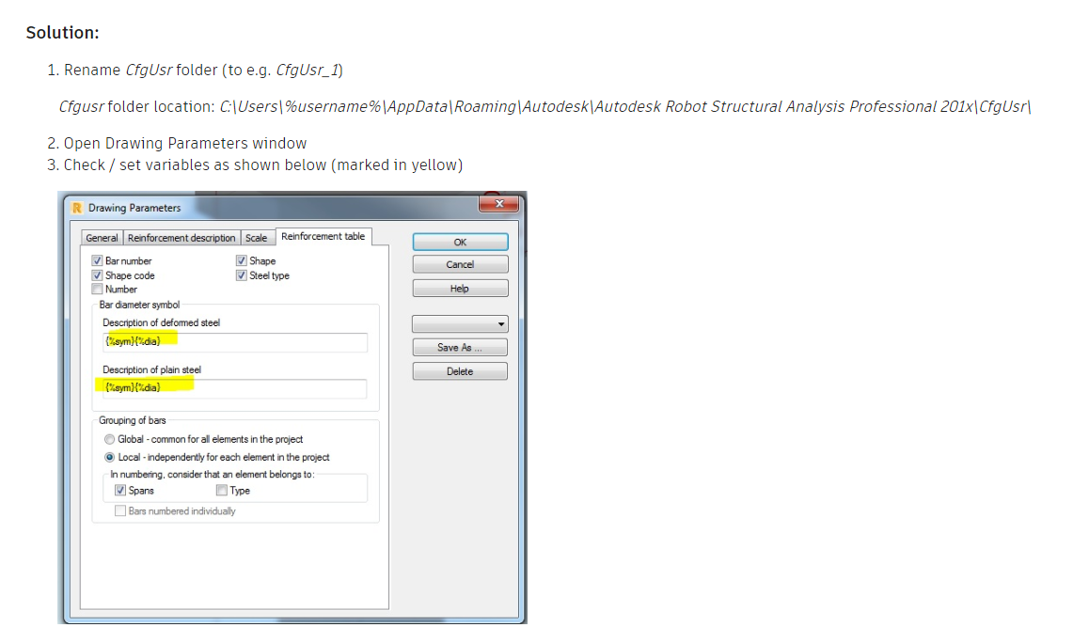Choose Local grouping radio button
Viewport: 1073px width, 643px height.
coord(110,458)
